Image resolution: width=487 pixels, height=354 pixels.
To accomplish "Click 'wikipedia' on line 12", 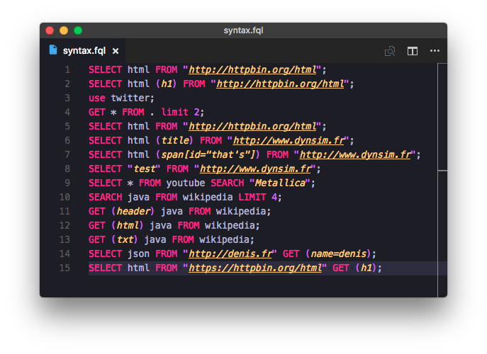I will click(x=230, y=226).
